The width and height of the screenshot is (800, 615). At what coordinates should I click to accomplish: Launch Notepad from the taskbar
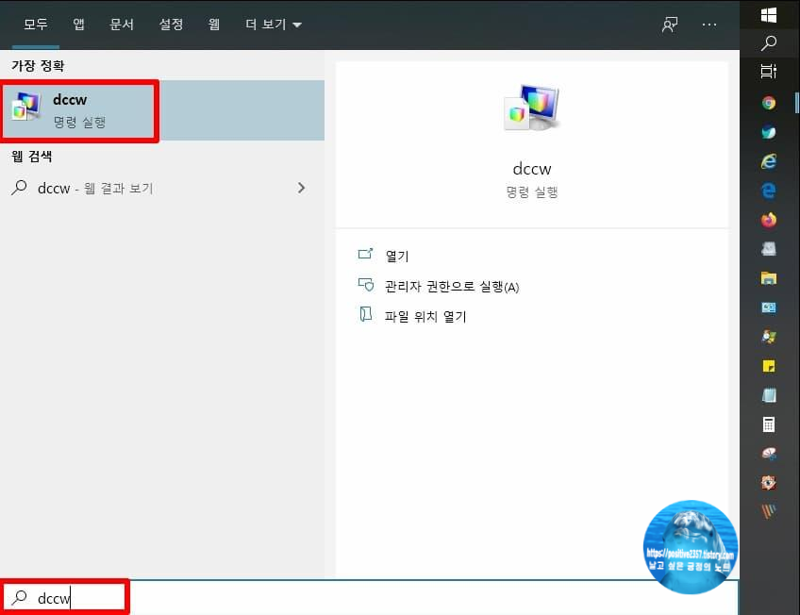768,395
